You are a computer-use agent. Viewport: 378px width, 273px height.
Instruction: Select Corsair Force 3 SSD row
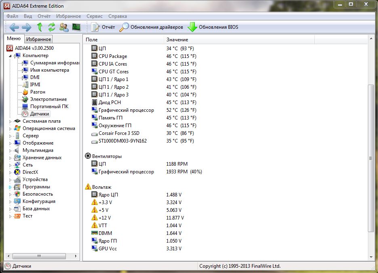pyautogui.click(x=142, y=133)
